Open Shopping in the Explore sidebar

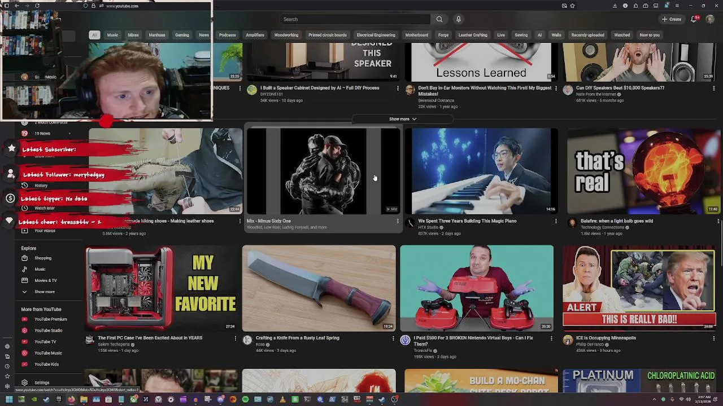[x=43, y=258]
